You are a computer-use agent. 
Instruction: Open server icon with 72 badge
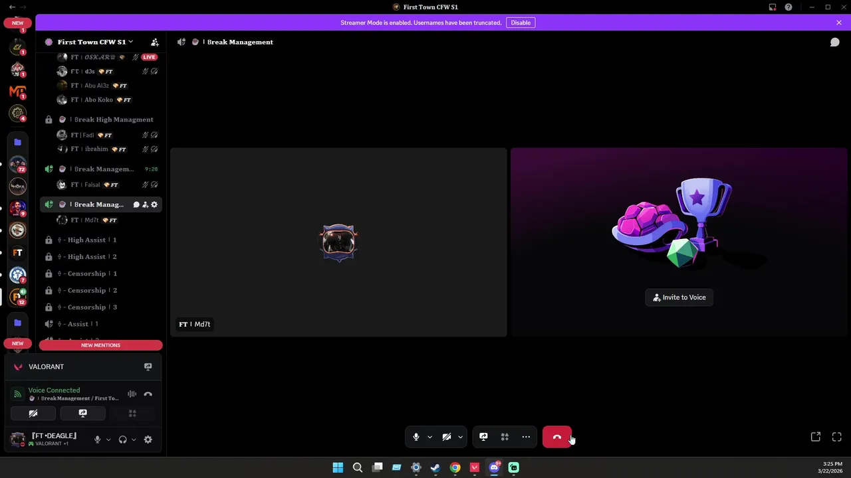pos(18,164)
